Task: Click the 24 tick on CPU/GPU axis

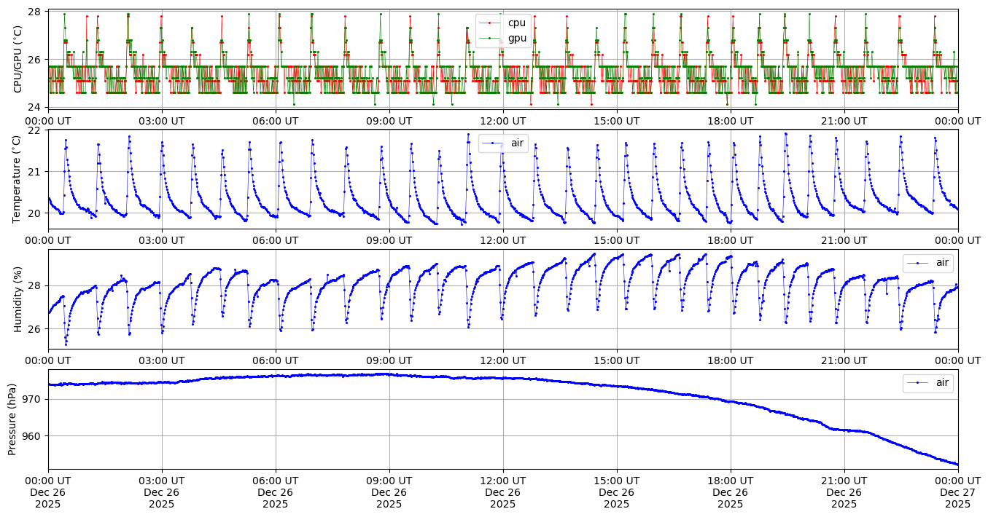Action: tap(36, 108)
